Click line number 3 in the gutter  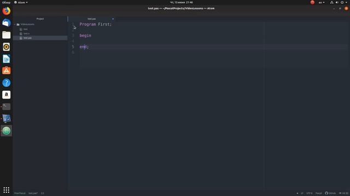point(73,35)
